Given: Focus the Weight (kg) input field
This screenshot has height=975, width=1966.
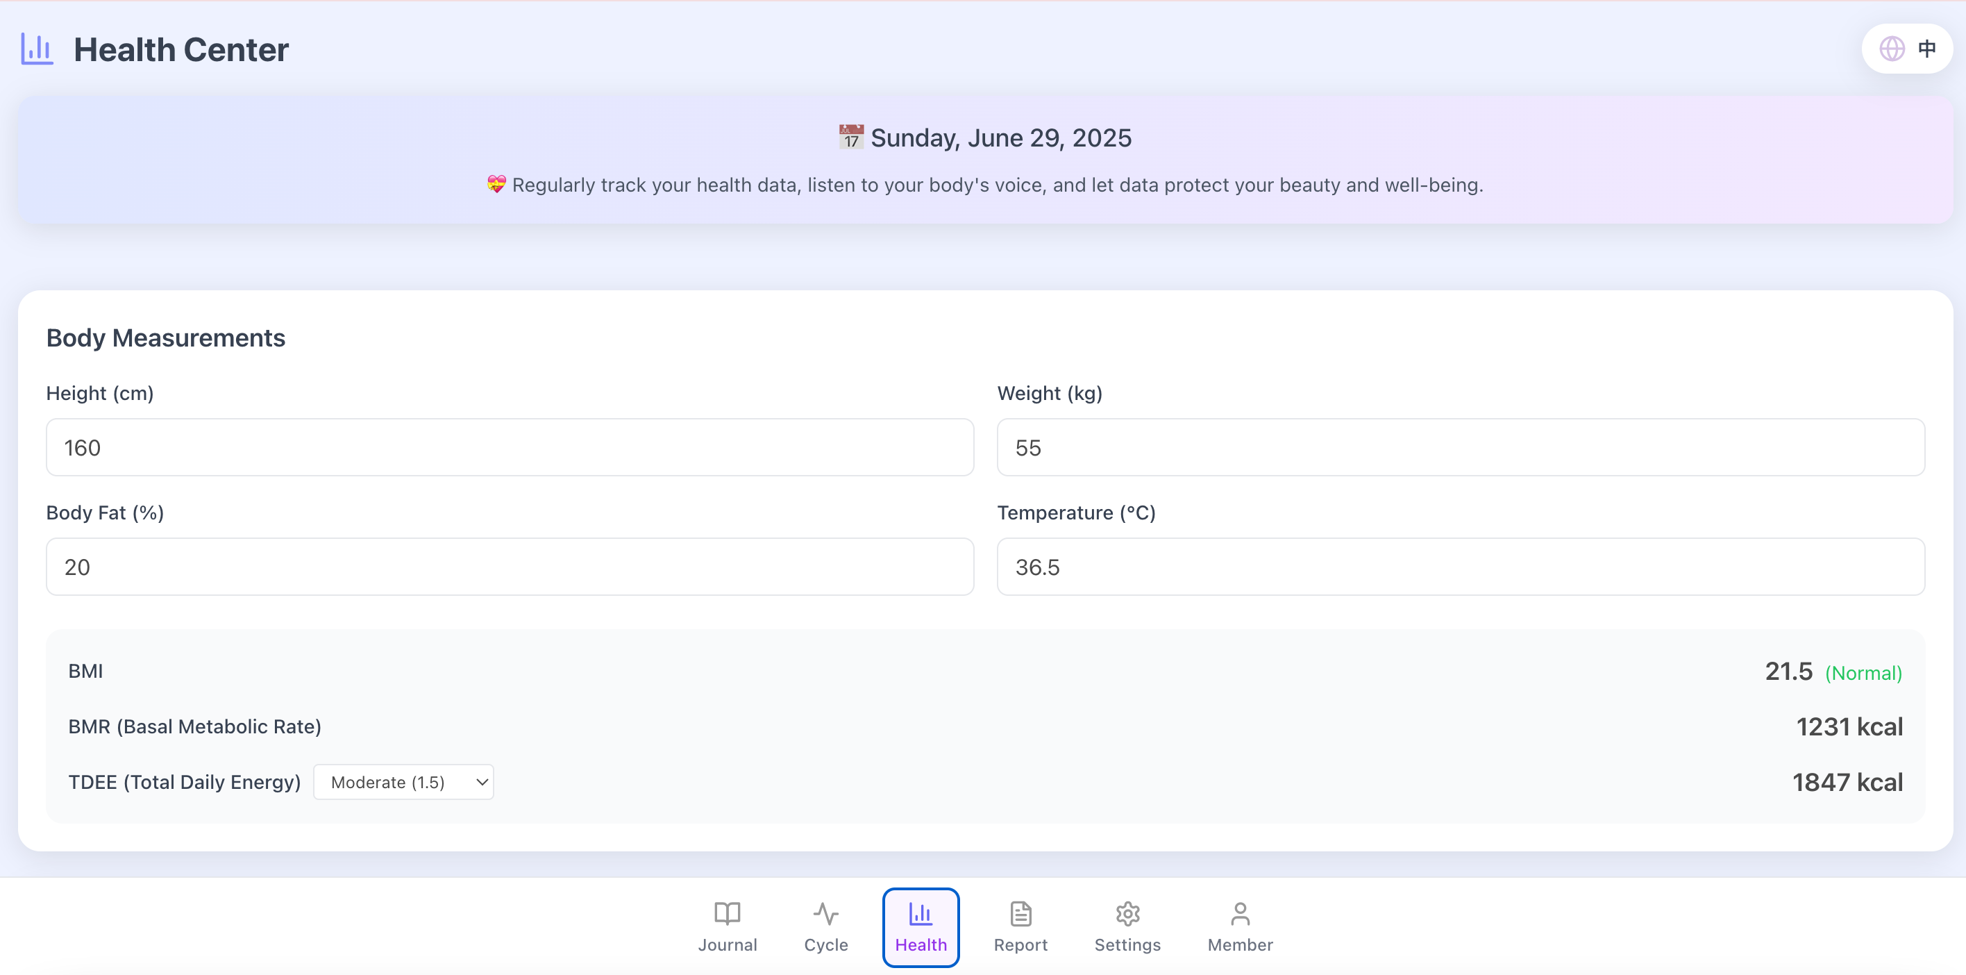Looking at the screenshot, I should [1460, 447].
